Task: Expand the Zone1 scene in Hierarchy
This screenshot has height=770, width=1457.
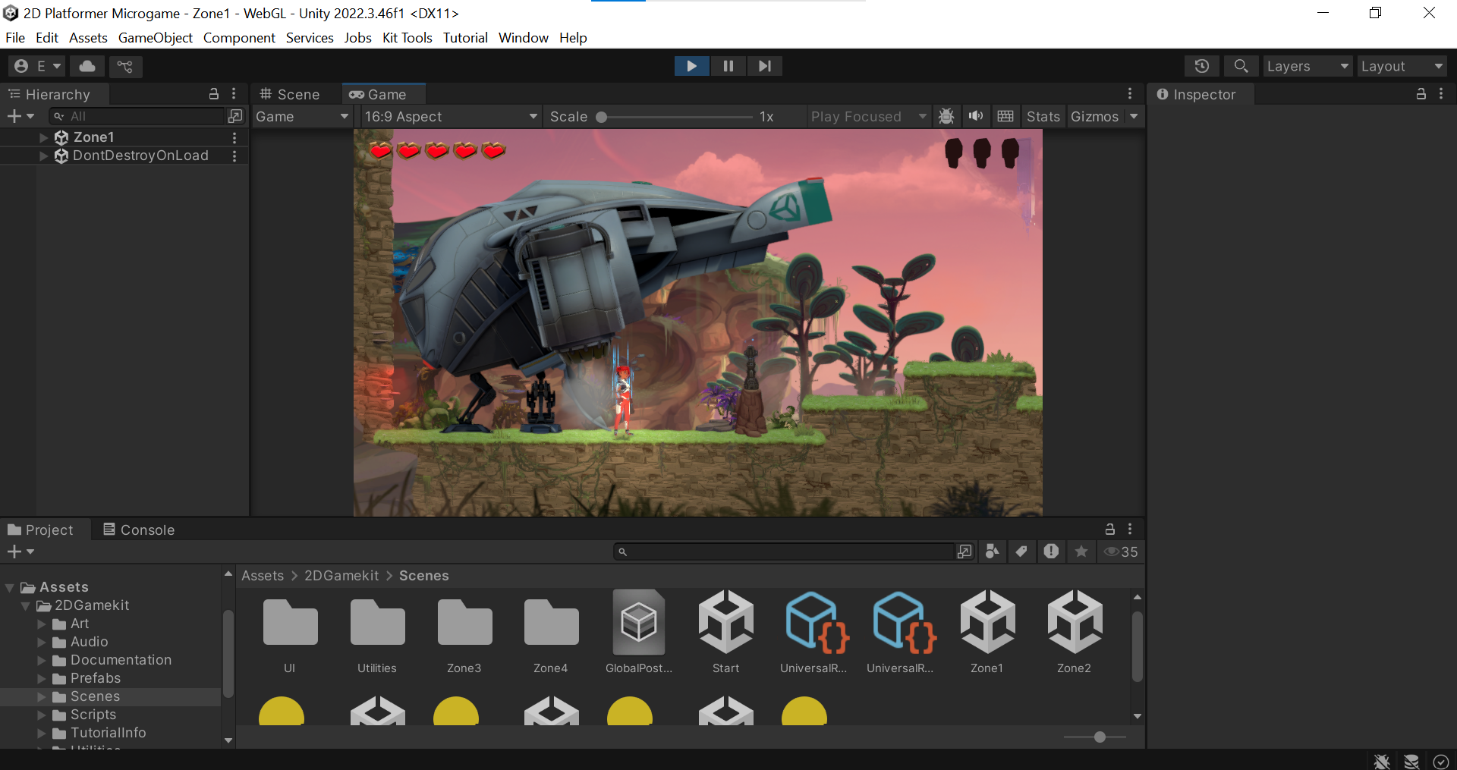Action: coord(43,137)
